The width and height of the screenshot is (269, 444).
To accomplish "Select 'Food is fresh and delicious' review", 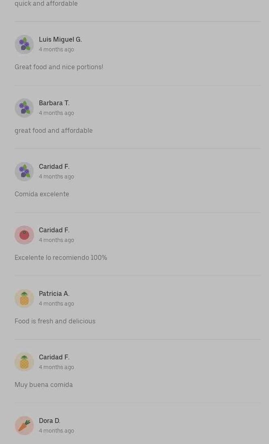I will click(55, 321).
